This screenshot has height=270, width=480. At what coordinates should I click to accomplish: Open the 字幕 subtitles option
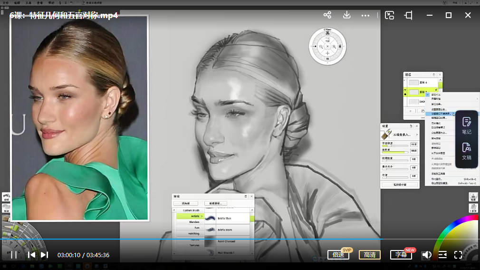[x=401, y=255]
